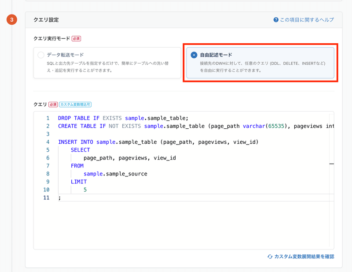Click the FROM keyword on line 7
This screenshot has height=272, width=352.
pyautogui.click(x=77, y=166)
